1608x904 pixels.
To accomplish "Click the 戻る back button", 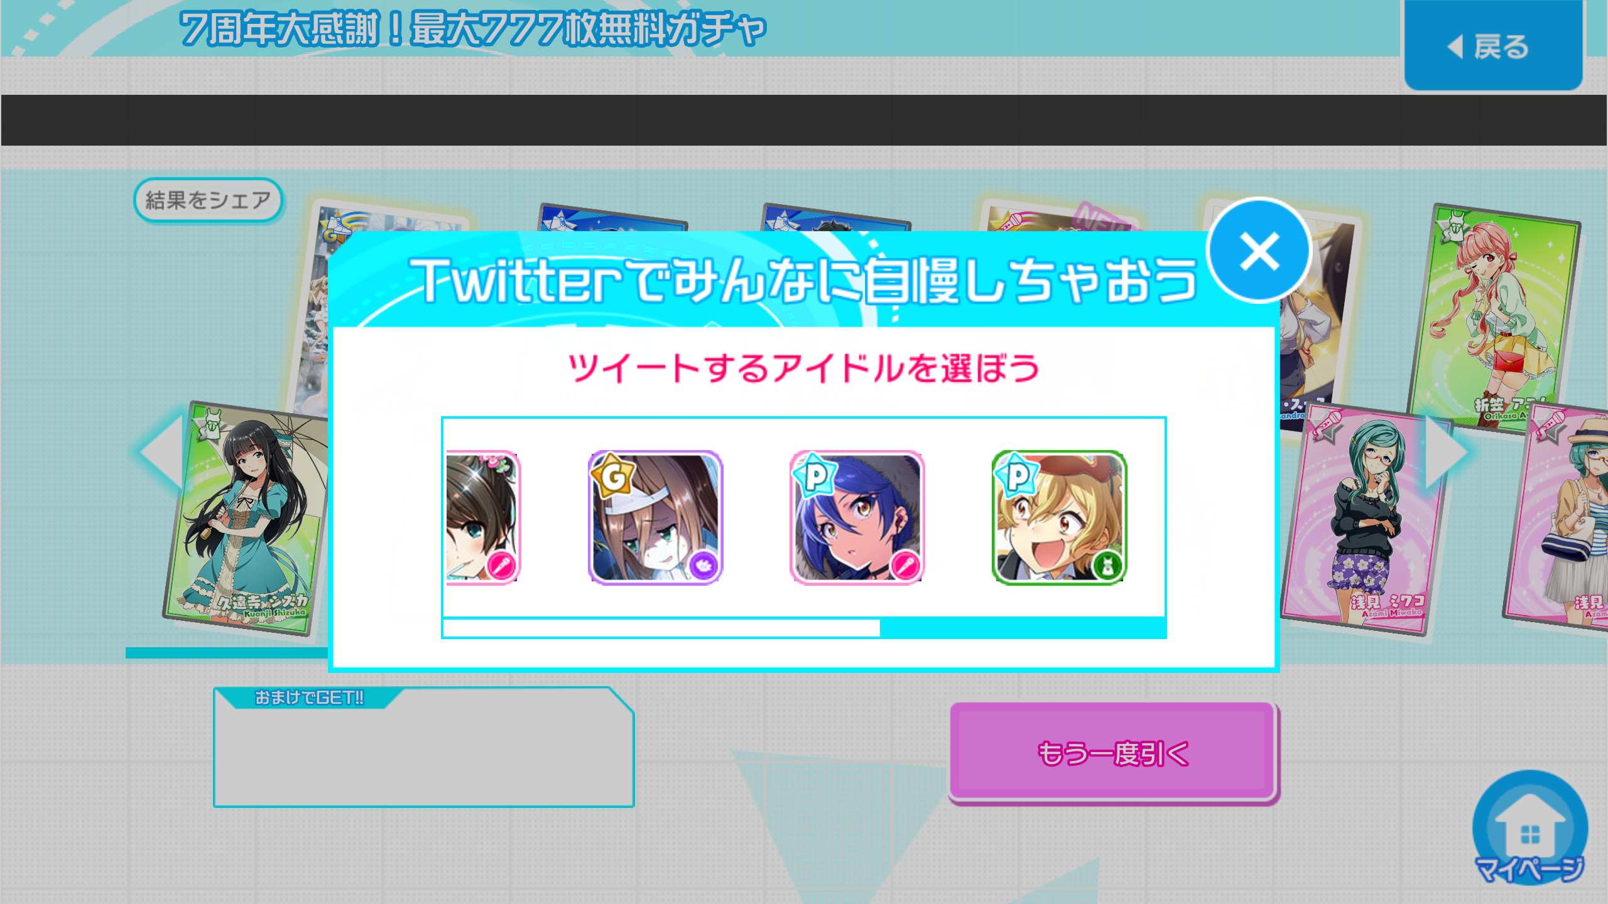I will pos(1493,45).
